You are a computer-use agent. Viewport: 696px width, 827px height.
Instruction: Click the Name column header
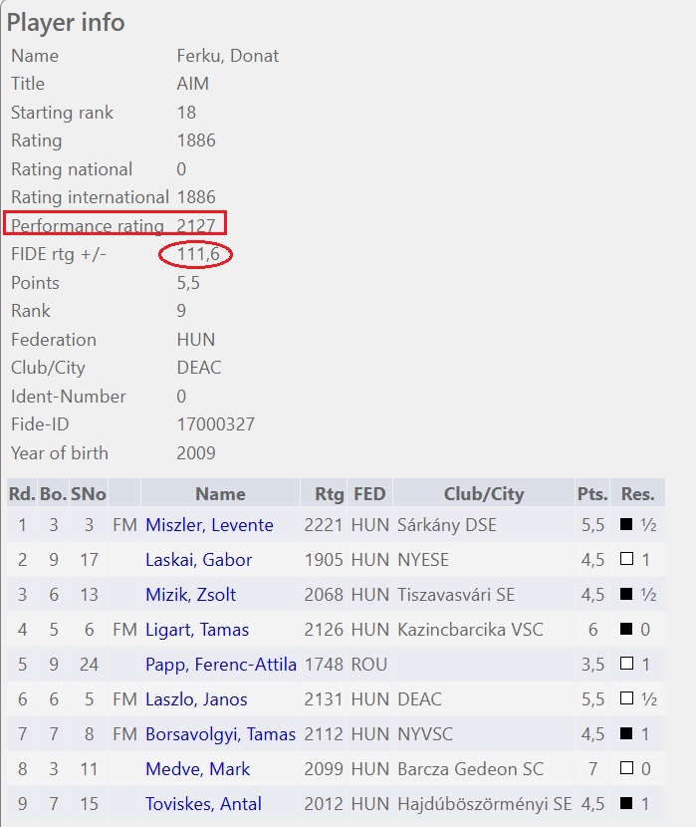pos(220,493)
